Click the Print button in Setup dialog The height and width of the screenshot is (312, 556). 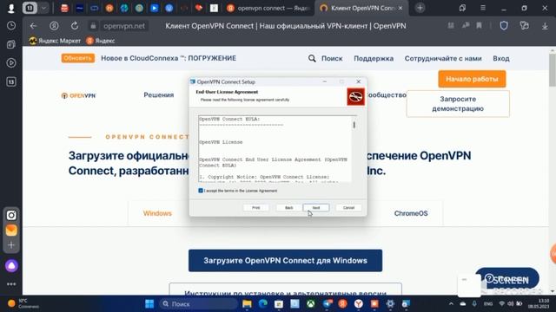[x=256, y=208]
